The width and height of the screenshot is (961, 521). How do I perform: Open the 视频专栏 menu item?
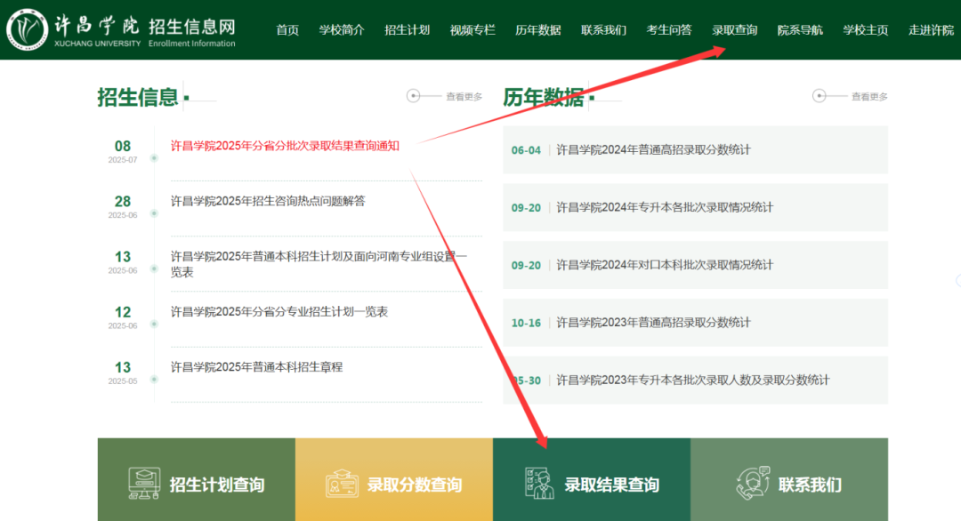click(x=472, y=30)
